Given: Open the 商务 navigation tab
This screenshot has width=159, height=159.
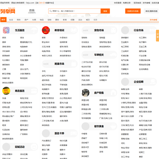Looking at the screenshot, I should point(19,20).
